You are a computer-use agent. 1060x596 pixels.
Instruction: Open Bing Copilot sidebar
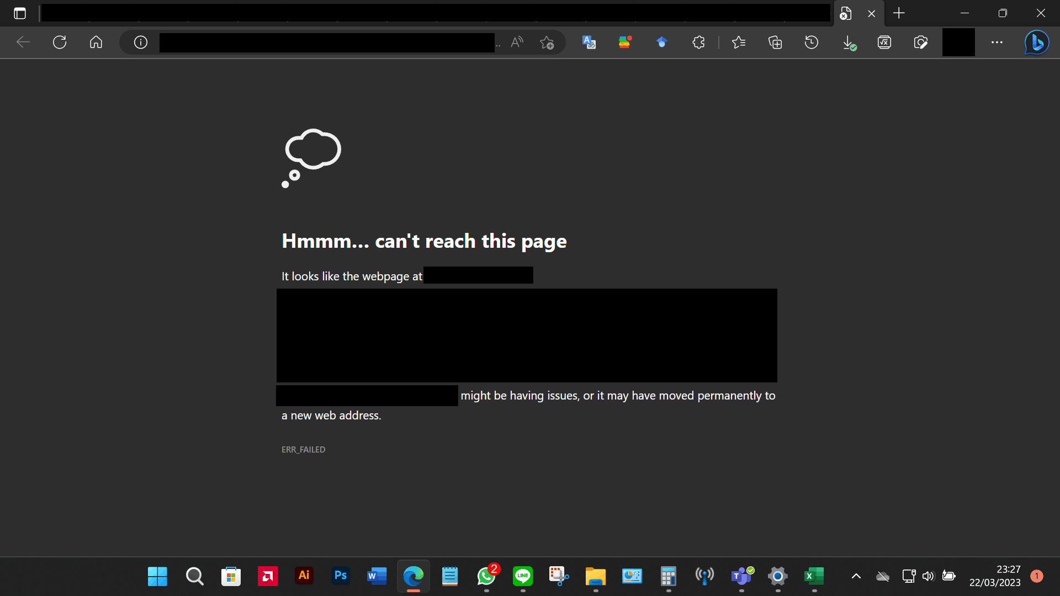(1036, 42)
